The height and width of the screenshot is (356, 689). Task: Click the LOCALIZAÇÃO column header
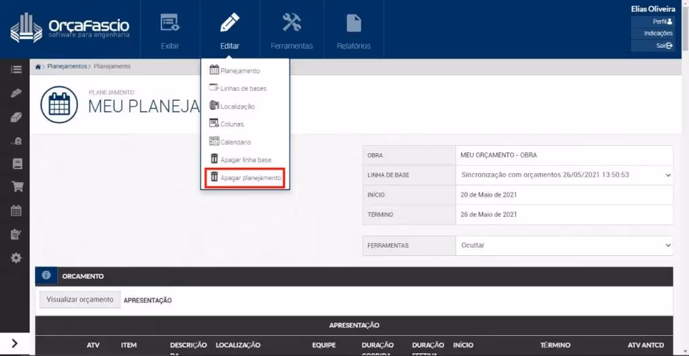coord(238,345)
